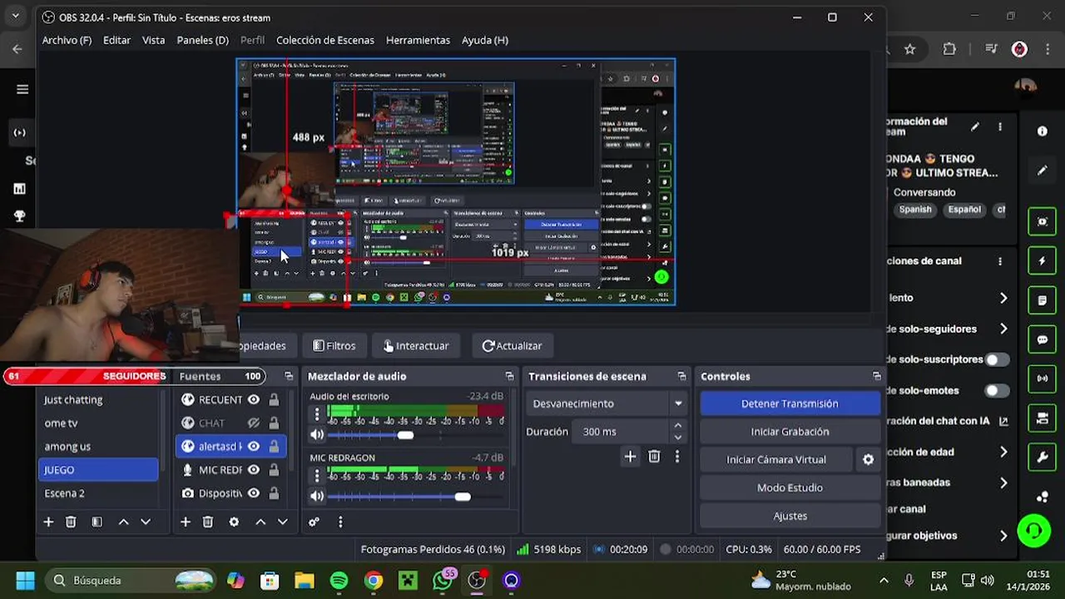The image size is (1065, 599).
Task: Open the Herramientas menu
Action: [x=418, y=40]
